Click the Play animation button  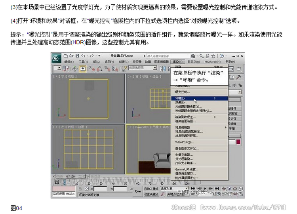(x=205, y=189)
